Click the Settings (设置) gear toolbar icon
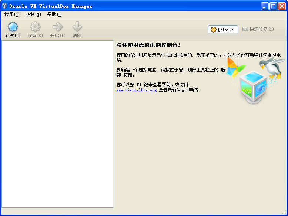 click(x=35, y=27)
